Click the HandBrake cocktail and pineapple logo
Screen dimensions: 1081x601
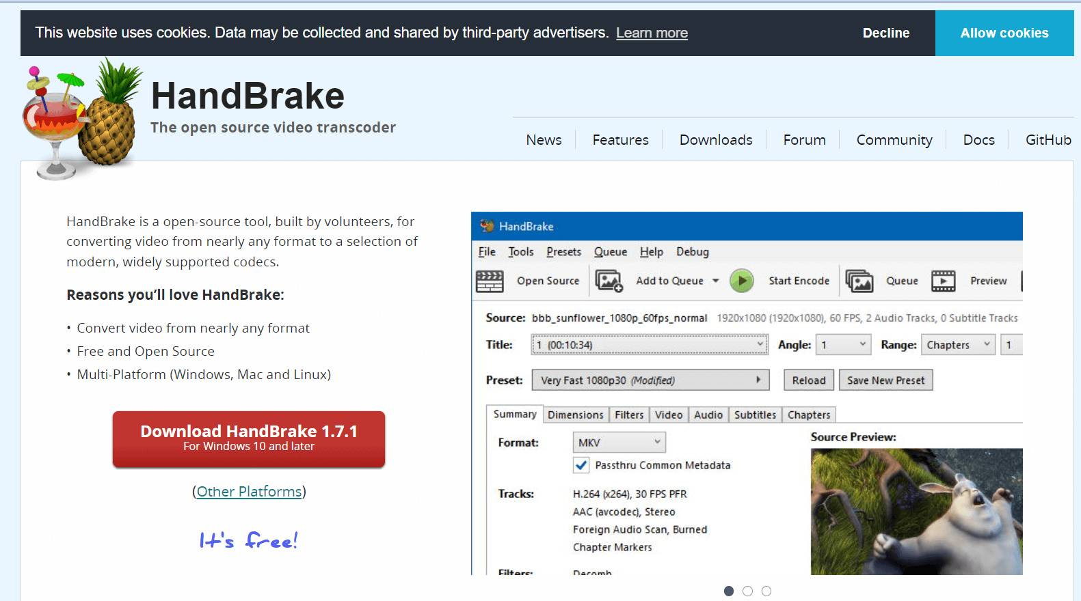tap(82, 120)
